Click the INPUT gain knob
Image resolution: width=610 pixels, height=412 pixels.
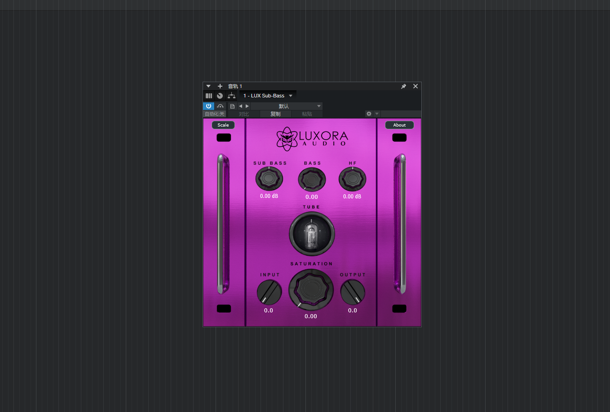(x=269, y=292)
